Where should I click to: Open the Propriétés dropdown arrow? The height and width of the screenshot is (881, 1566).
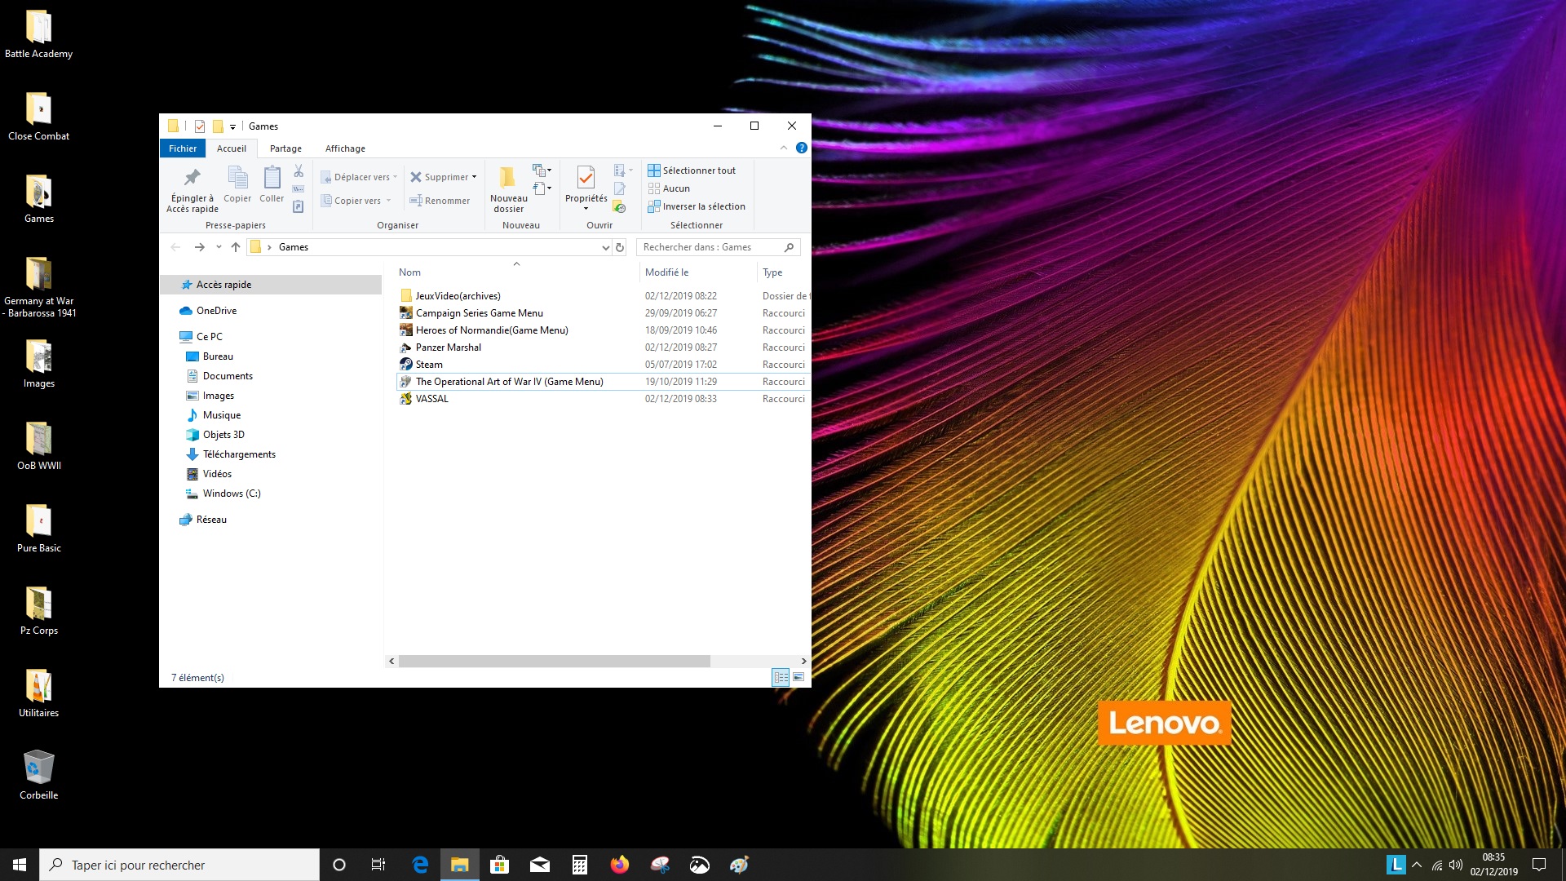pos(586,209)
